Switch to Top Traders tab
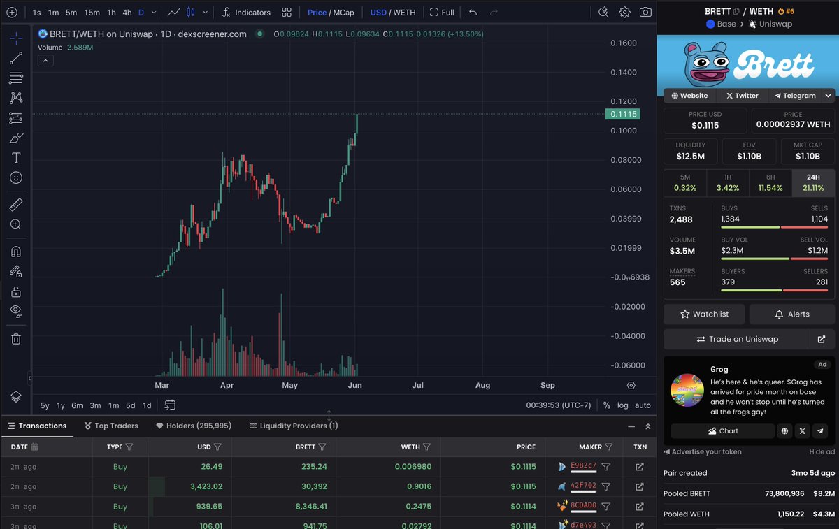 (x=111, y=426)
